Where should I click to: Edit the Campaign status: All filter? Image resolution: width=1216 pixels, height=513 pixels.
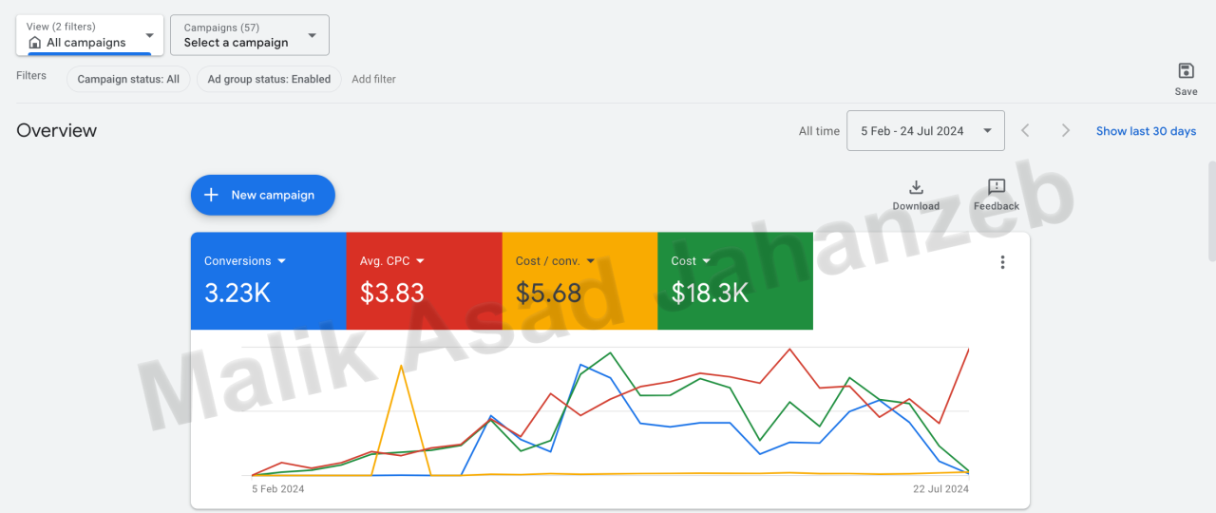click(x=128, y=79)
